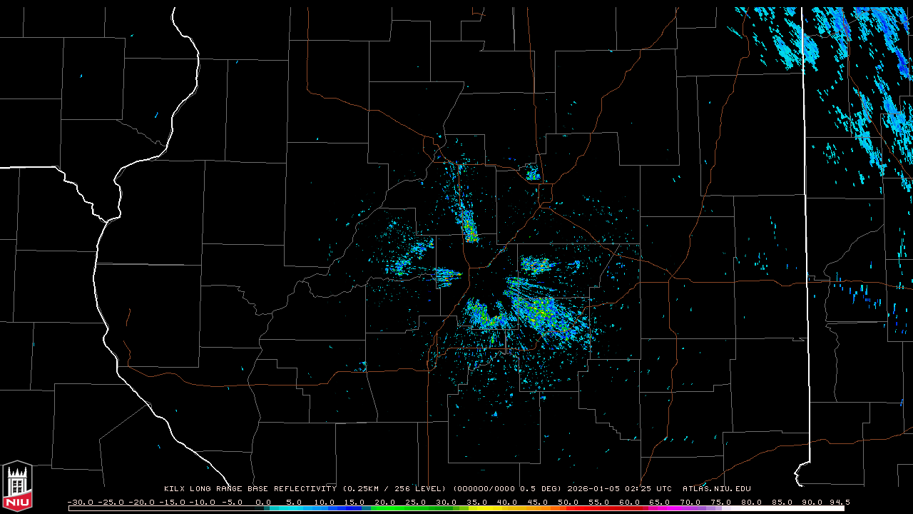913x514 pixels.
Task: Click the red 50.0 dBZ color on scale
Action: click(x=568, y=508)
